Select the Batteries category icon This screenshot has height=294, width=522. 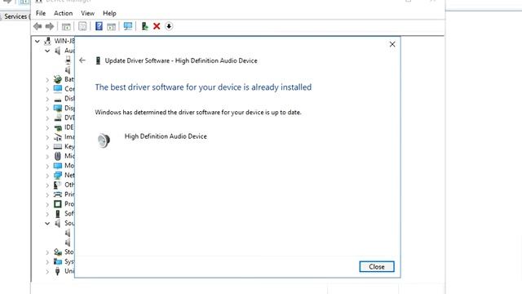[x=58, y=79]
